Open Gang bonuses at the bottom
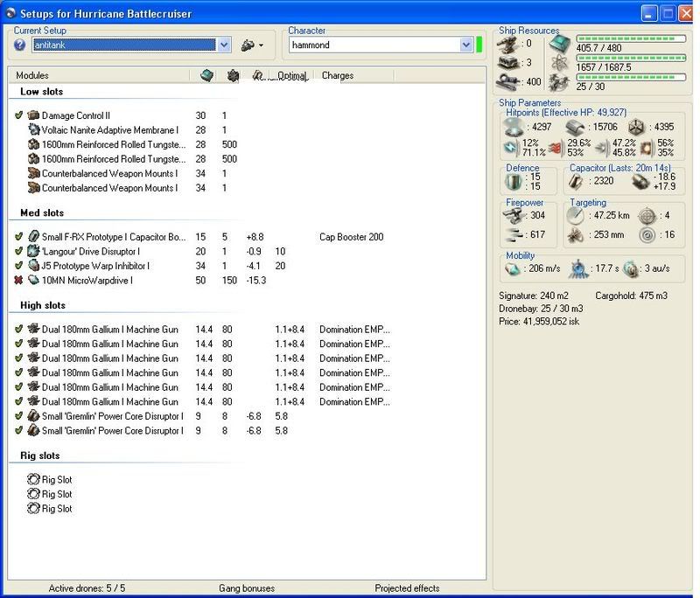Viewport: 700px width, 598px height. pos(247,588)
